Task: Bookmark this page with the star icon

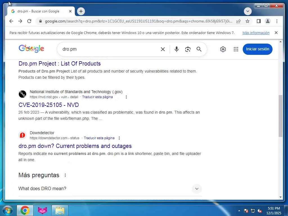Action: tap(247, 21)
